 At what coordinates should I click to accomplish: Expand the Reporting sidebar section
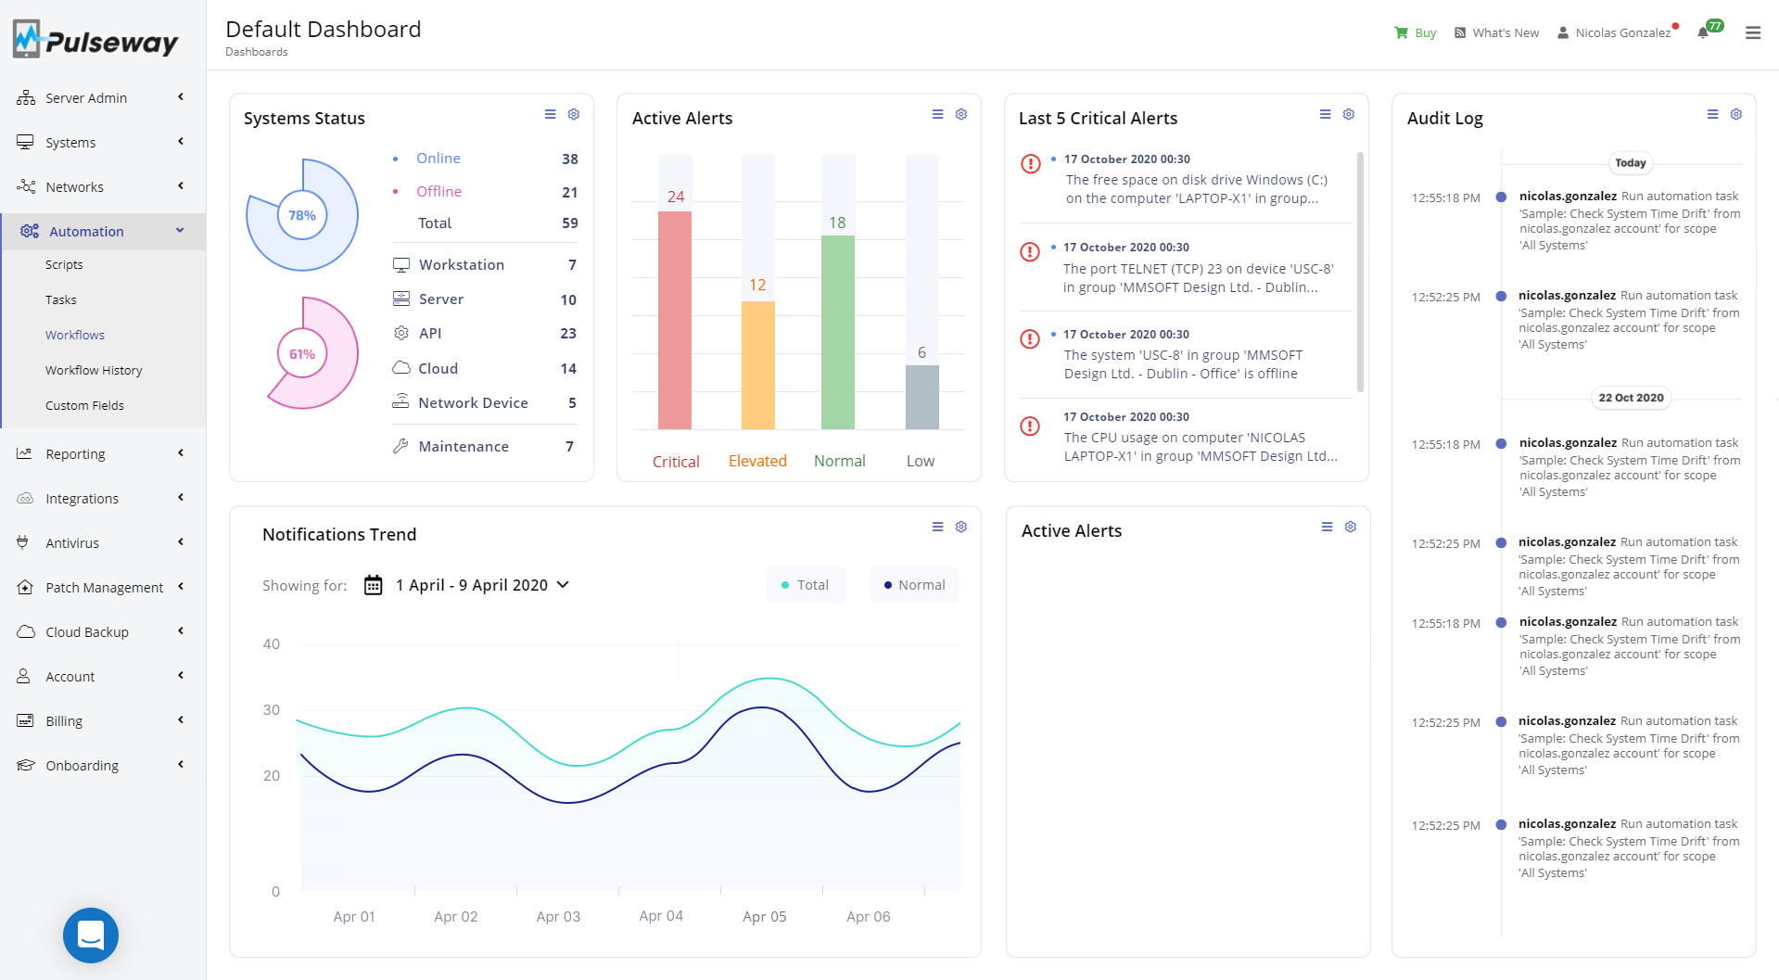point(103,453)
